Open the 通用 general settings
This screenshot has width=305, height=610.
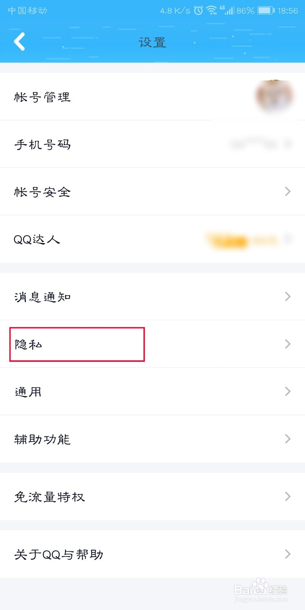(x=28, y=392)
